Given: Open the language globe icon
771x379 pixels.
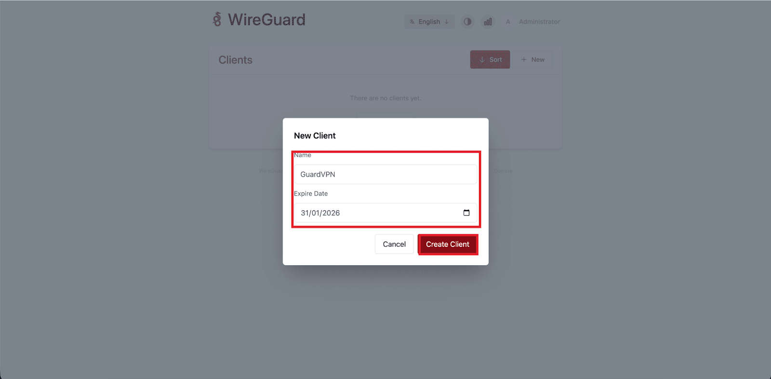Looking at the screenshot, I should (x=412, y=22).
